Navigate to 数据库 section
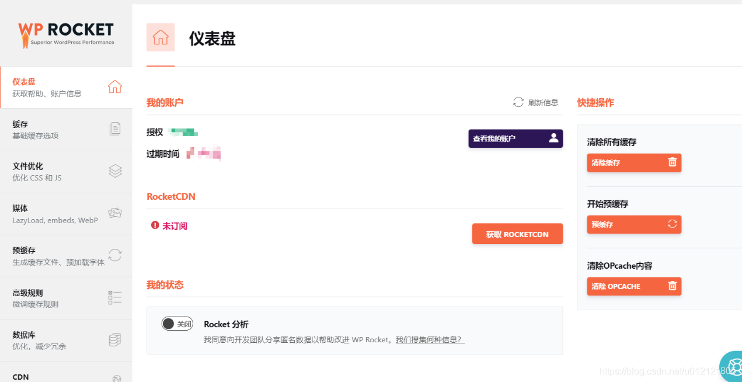Screen dimensions: 742x382 (66, 339)
